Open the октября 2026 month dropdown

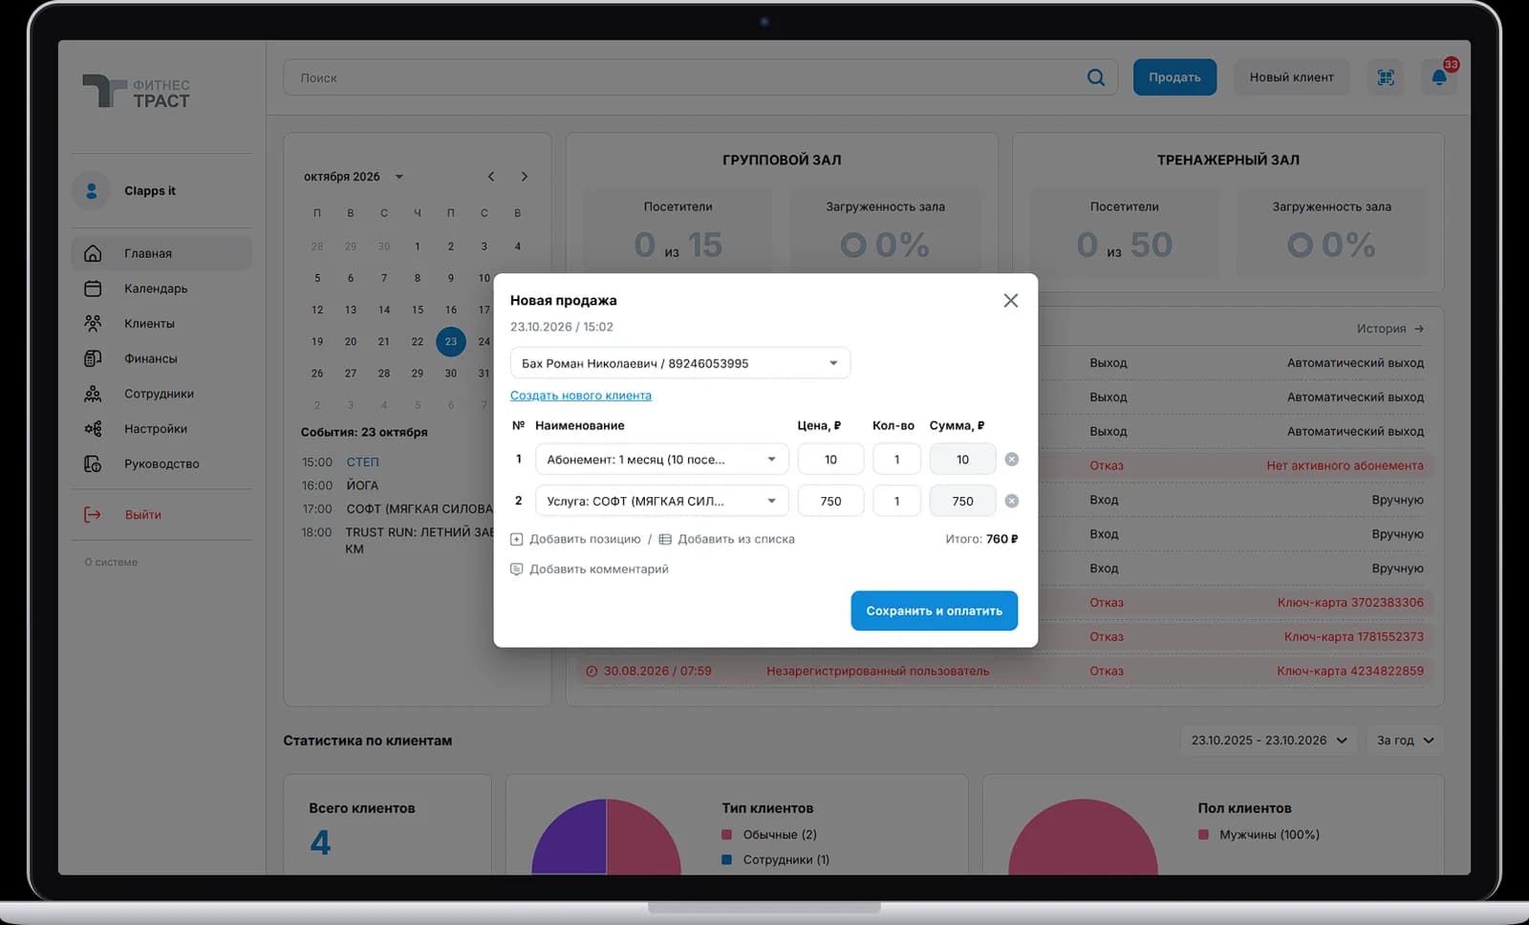[354, 177]
